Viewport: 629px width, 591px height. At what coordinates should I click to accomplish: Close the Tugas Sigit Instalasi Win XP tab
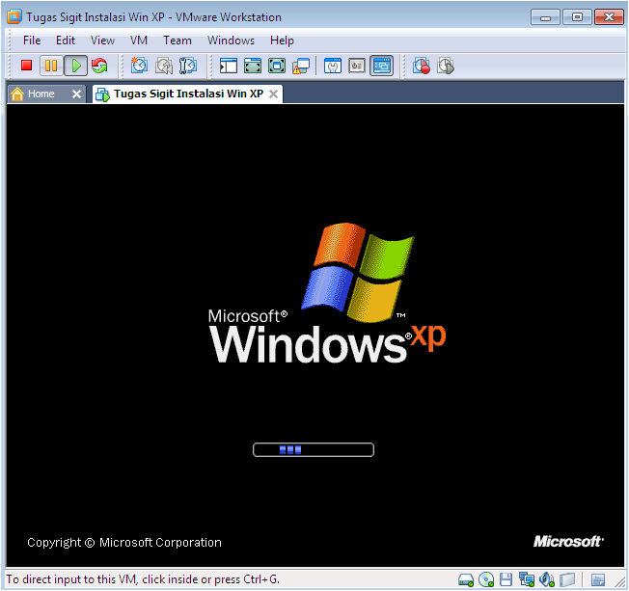coord(273,94)
